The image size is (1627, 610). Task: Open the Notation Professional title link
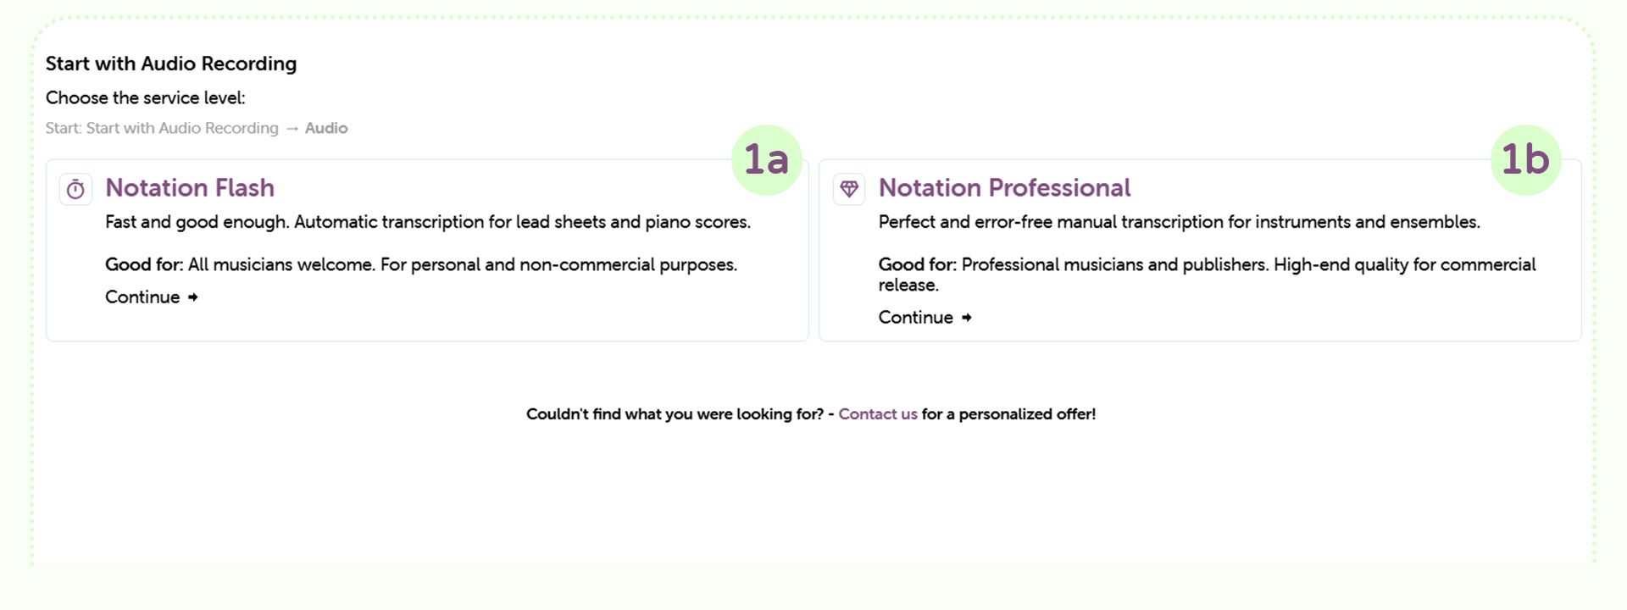click(x=1004, y=187)
